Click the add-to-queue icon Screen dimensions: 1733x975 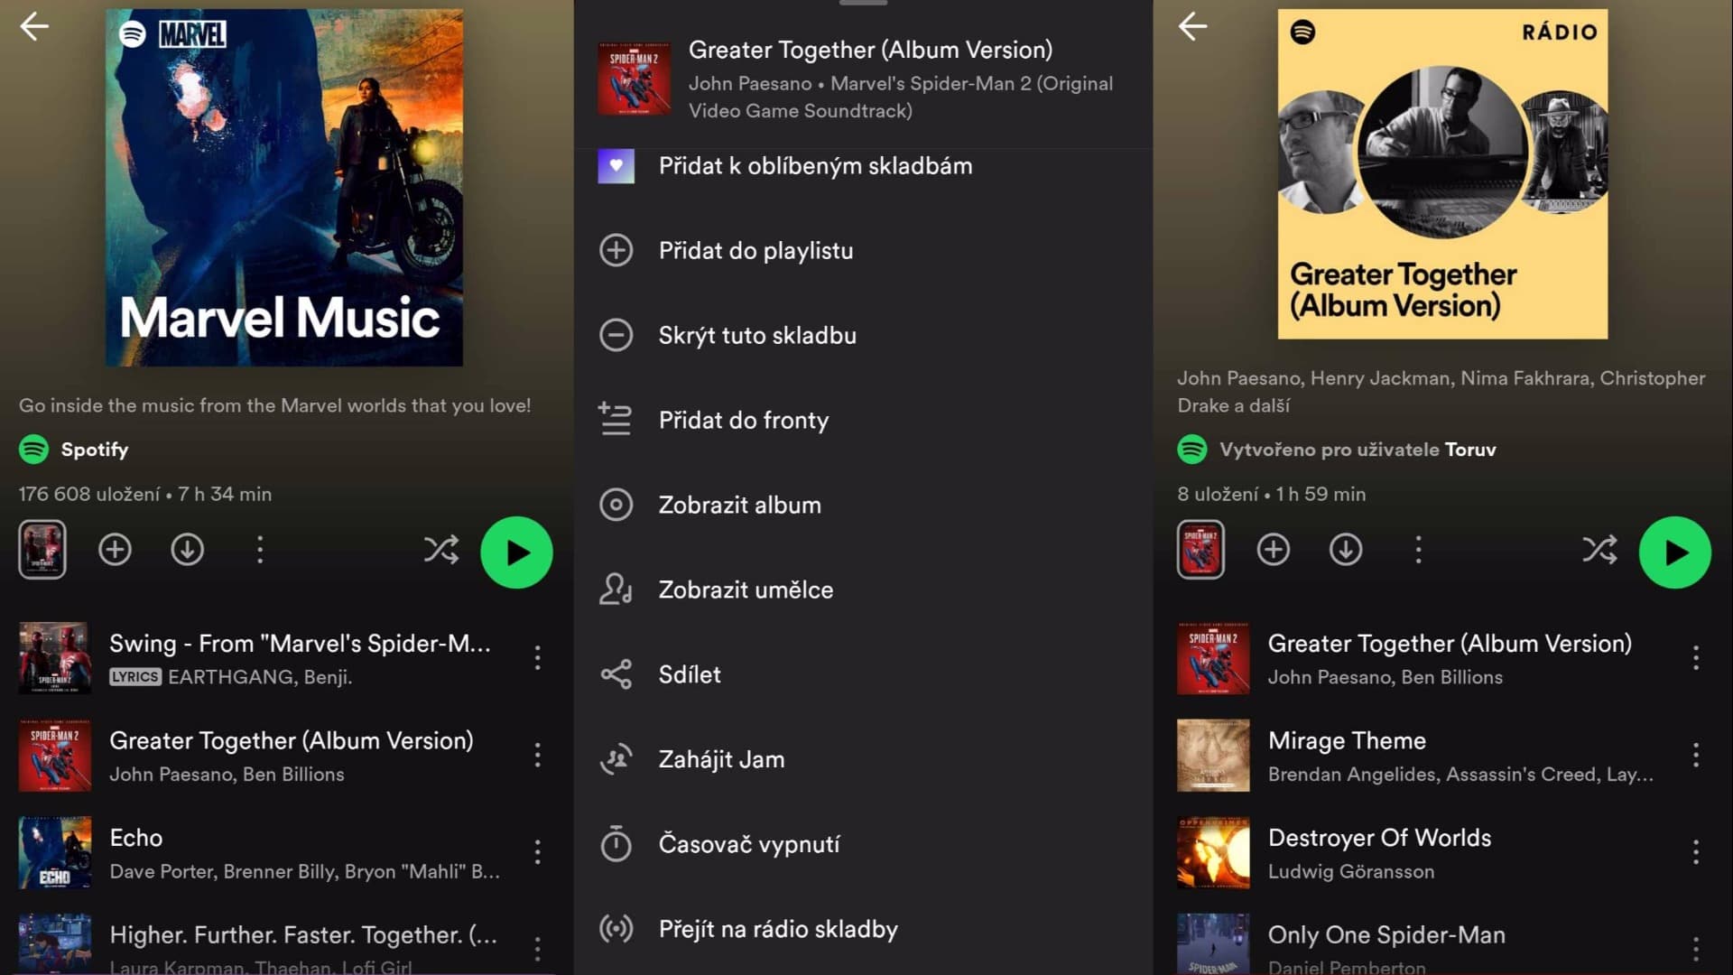tap(616, 419)
